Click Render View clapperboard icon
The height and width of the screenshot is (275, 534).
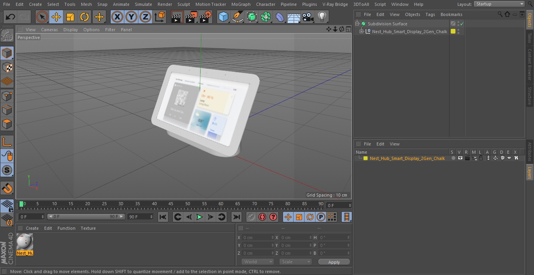pos(177,17)
